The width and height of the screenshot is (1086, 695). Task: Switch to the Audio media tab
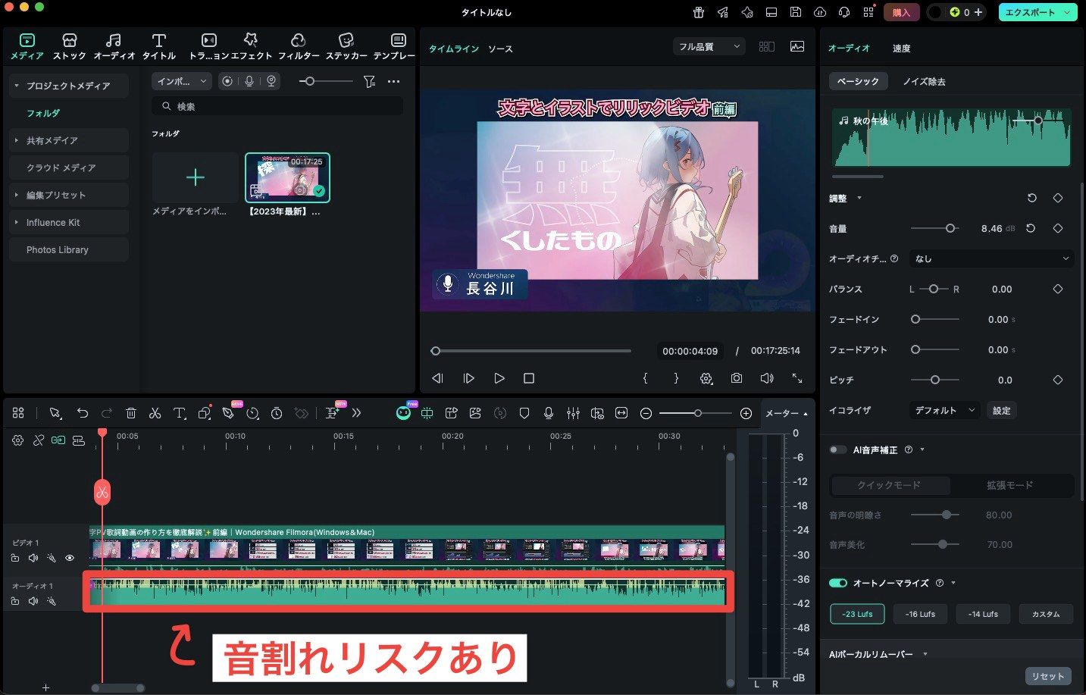pyautogui.click(x=114, y=47)
